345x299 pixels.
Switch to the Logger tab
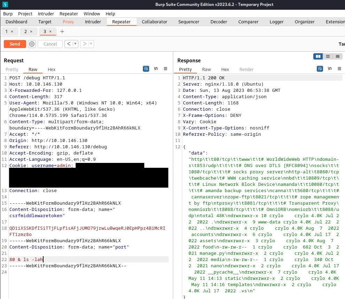pos(277,22)
